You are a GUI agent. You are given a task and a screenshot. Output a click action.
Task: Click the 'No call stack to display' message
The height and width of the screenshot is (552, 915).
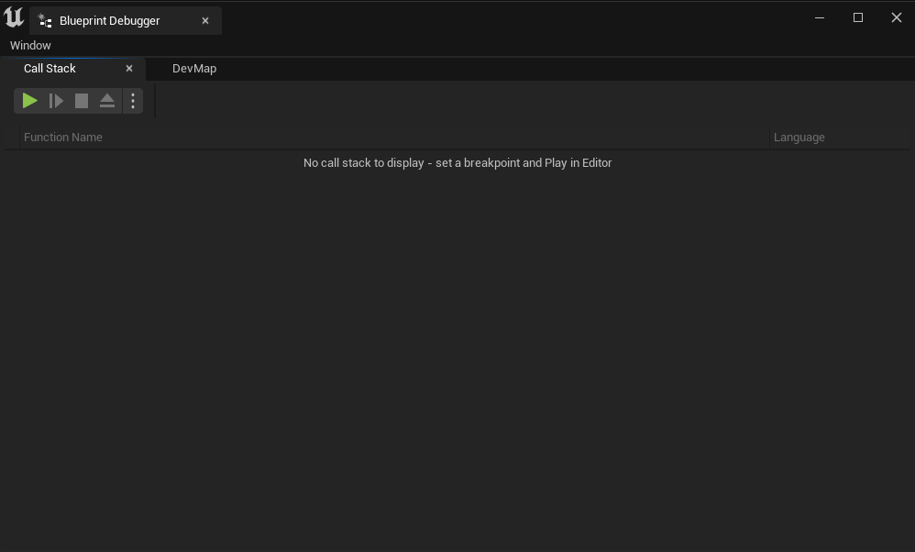(457, 163)
